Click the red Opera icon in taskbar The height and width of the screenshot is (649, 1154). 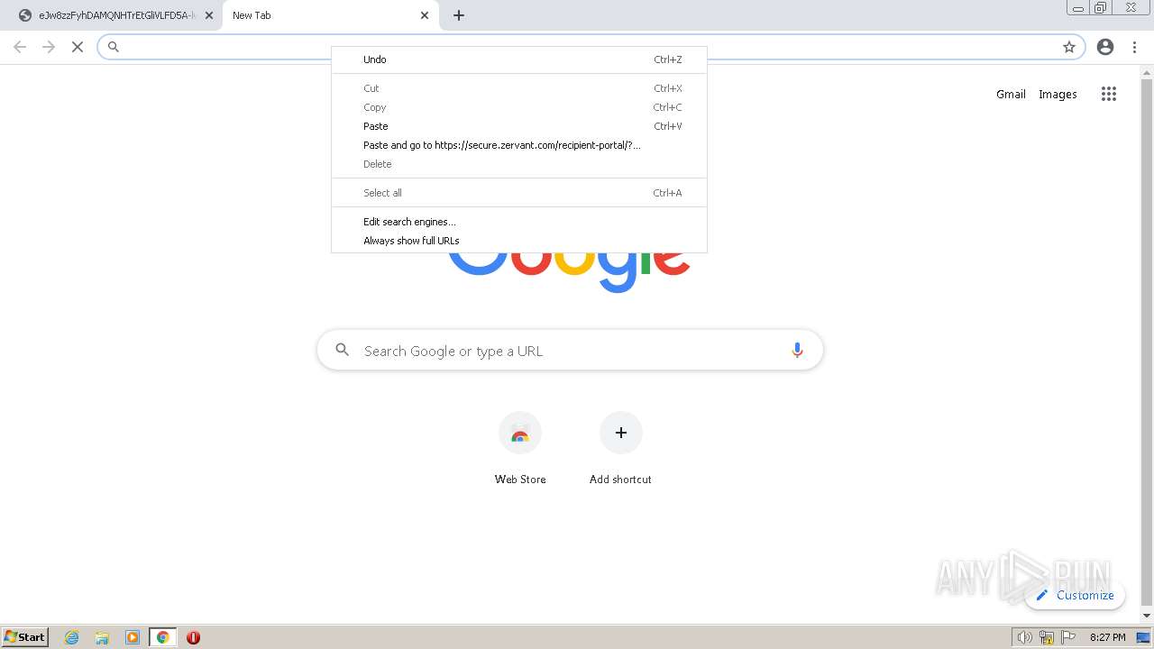point(193,637)
